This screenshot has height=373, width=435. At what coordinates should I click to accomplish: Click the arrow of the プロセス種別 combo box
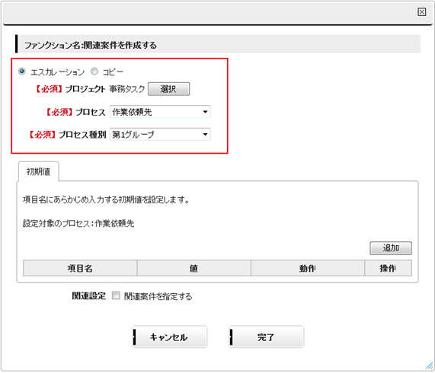click(205, 135)
